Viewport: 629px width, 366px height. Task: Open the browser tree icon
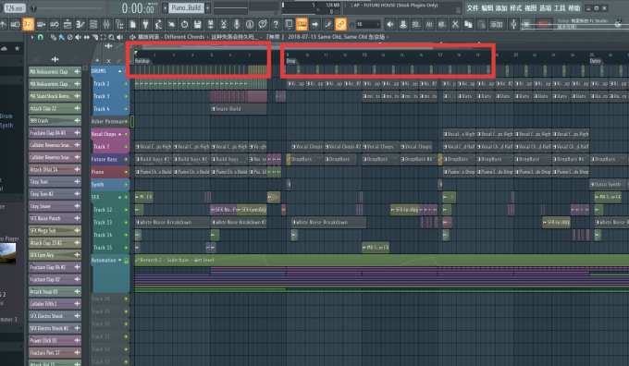pos(119,24)
